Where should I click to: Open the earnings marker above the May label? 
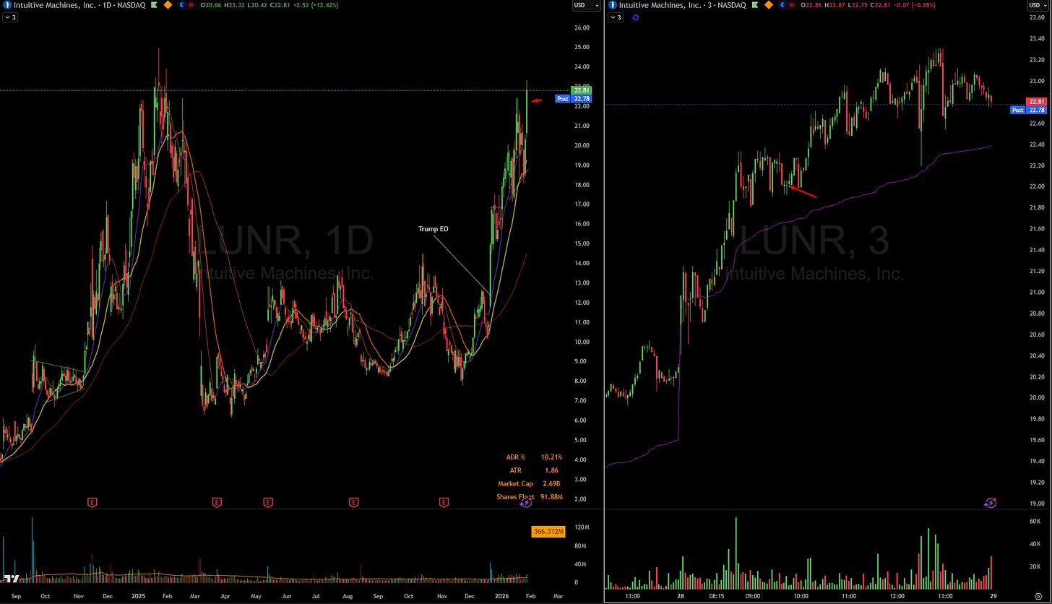(x=268, y=501)
